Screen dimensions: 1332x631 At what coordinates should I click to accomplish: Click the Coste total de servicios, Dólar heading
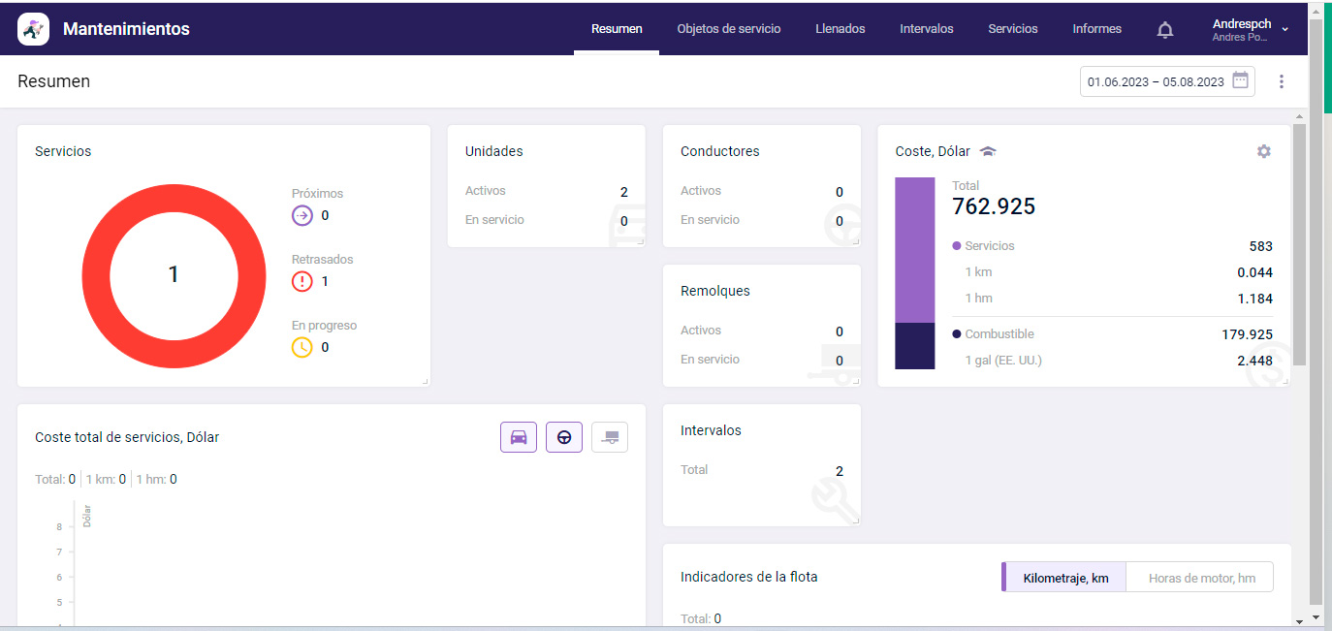(127, 437)
